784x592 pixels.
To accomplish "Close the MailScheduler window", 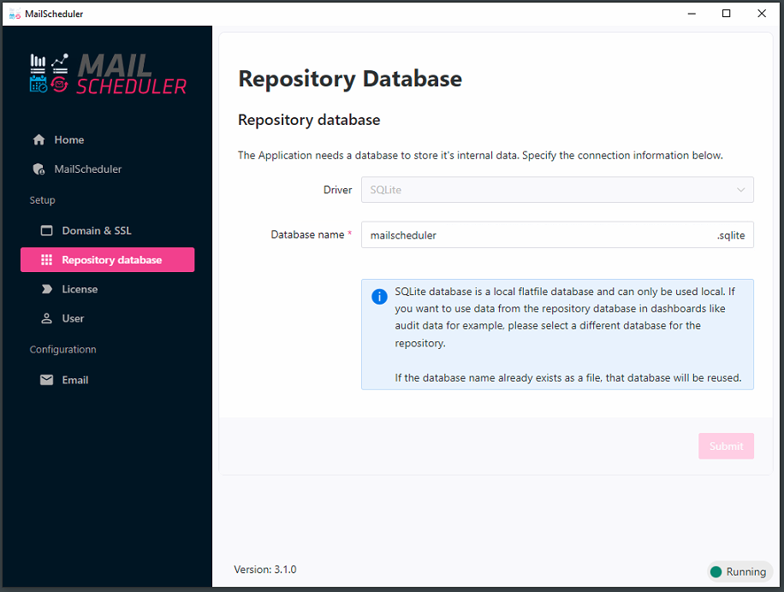I will (x=762, y=14).
